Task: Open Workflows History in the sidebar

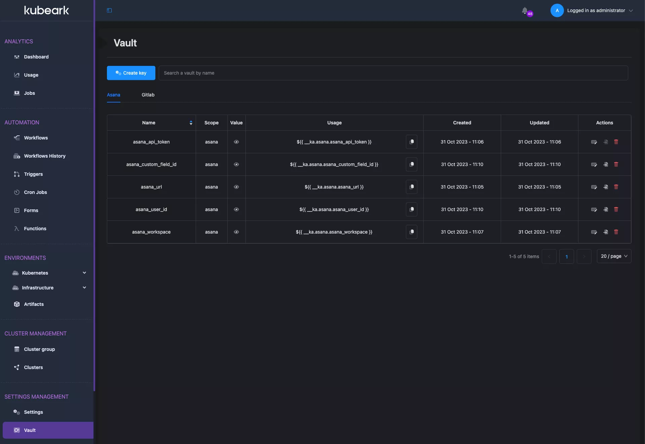Action: [45, 156]
